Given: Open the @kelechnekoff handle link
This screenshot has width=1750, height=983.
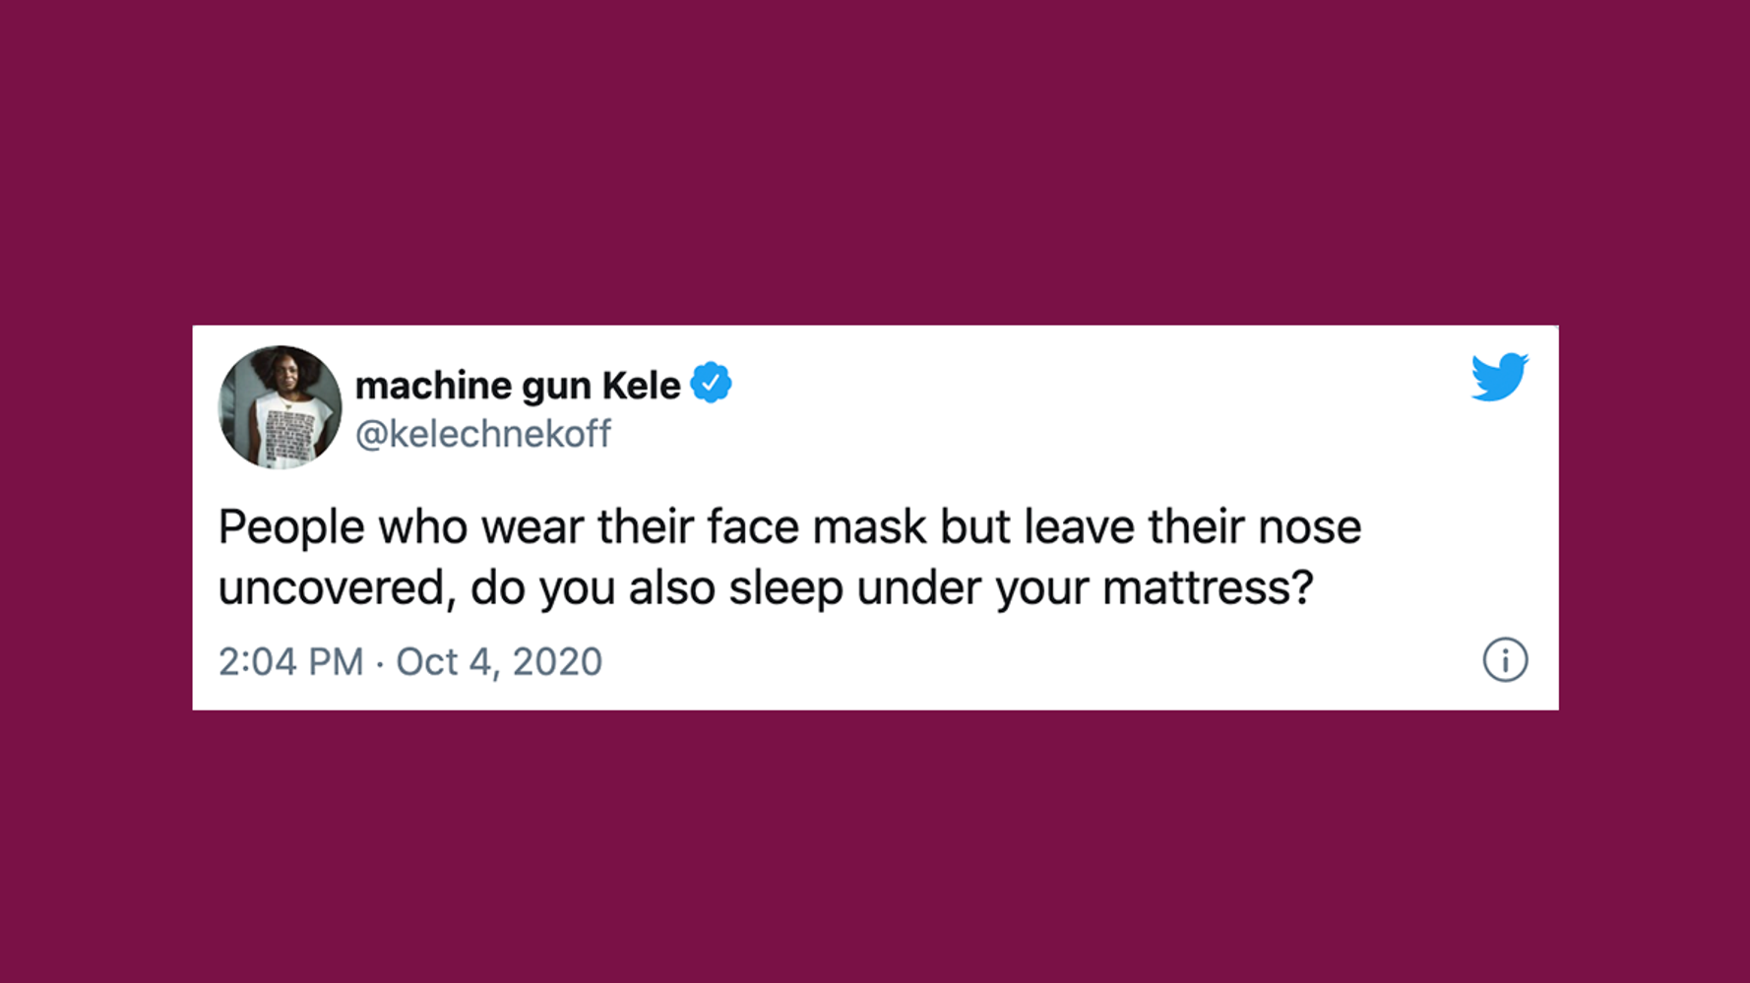Looking at the screenshot, I should pos(483,434).
